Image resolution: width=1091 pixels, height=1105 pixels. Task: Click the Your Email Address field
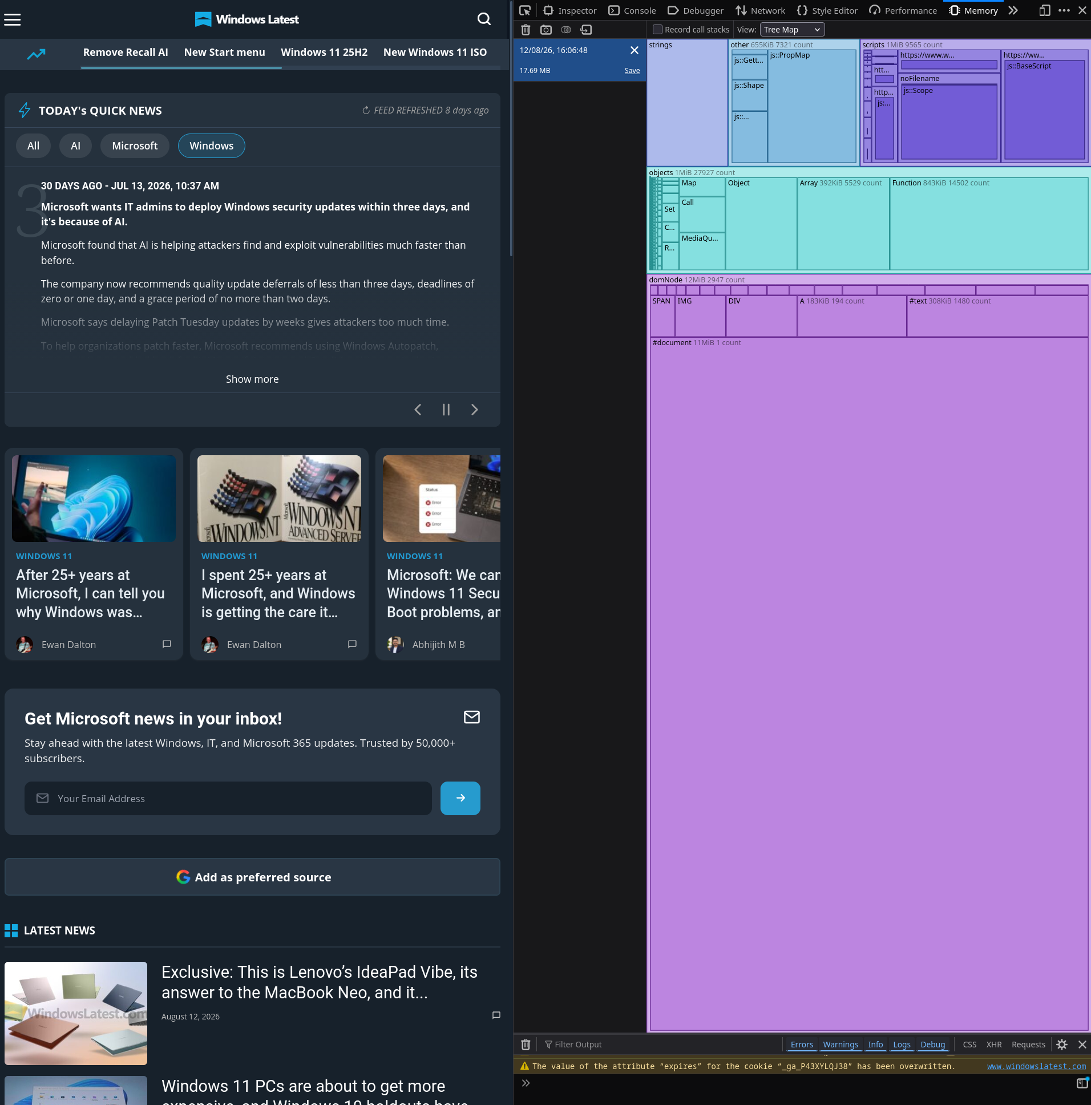pos(228,798)
